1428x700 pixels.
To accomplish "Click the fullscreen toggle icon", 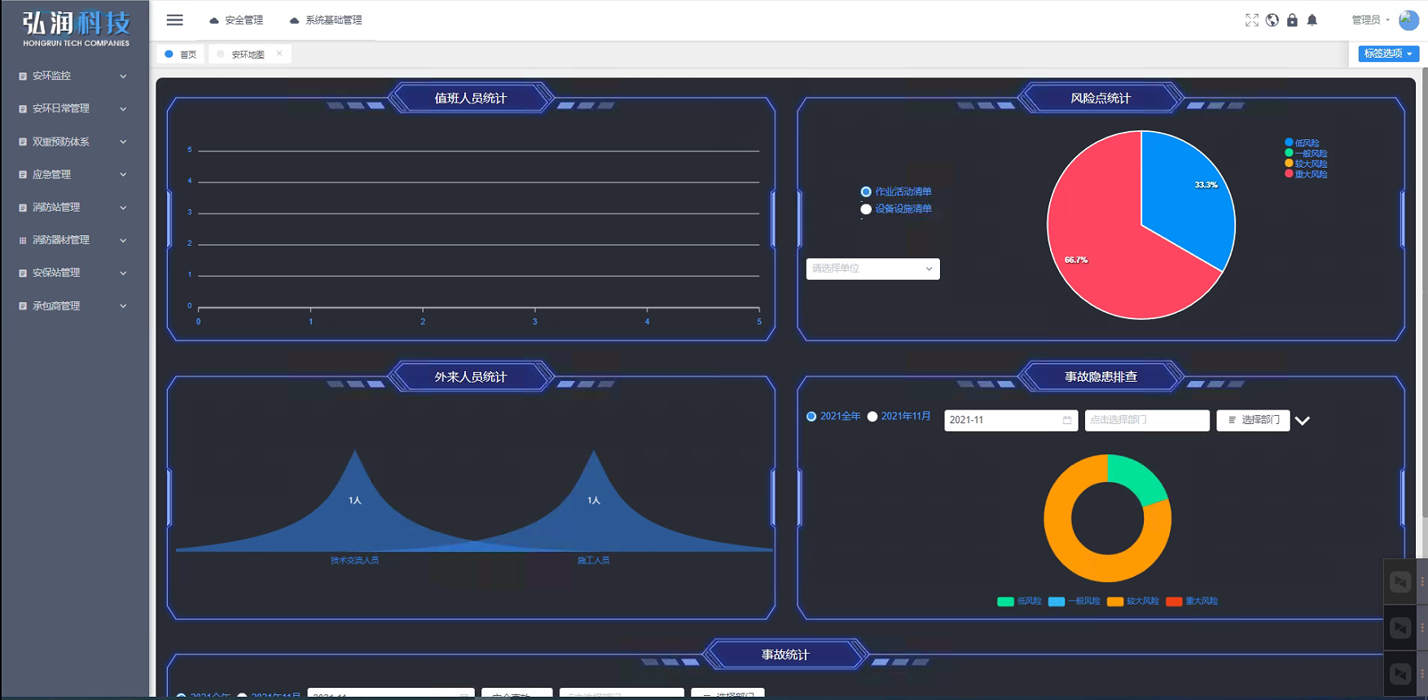I will pyautogui.click(x=1251, y=20).
